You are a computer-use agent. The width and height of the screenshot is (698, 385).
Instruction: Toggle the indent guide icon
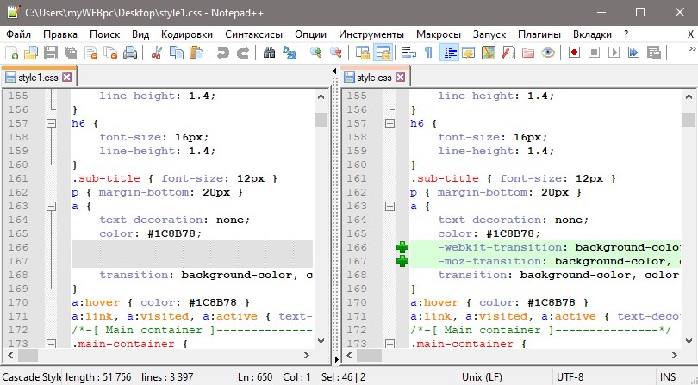pos(449,53)
